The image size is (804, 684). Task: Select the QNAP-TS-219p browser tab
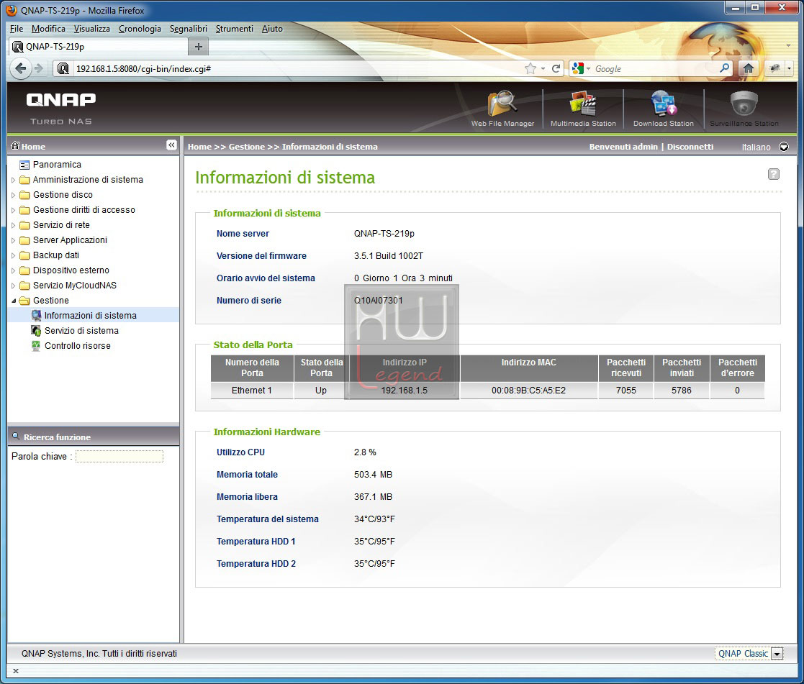[99, 47]
